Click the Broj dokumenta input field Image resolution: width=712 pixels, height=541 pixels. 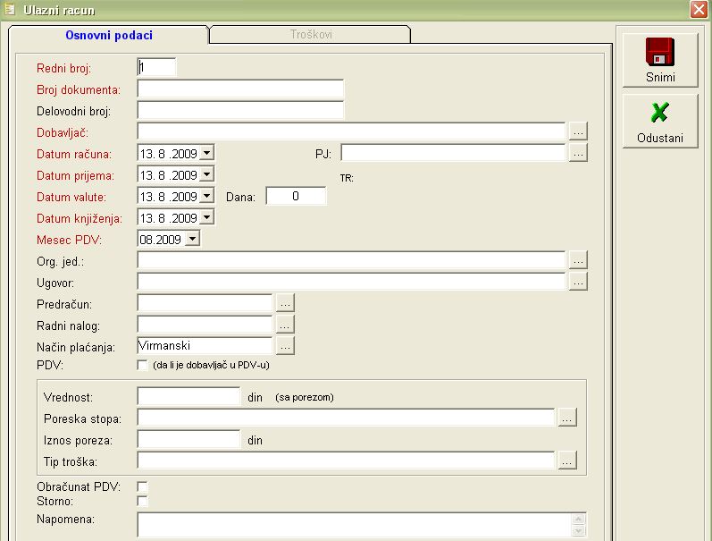(x=240, y=89)
